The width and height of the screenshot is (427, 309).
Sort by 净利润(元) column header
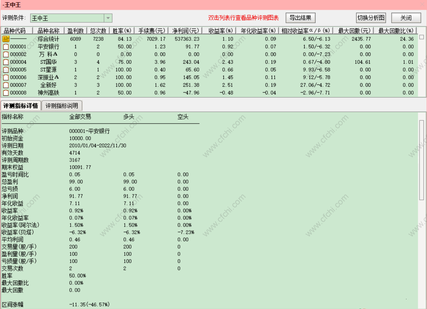click(x=185, y=31)
